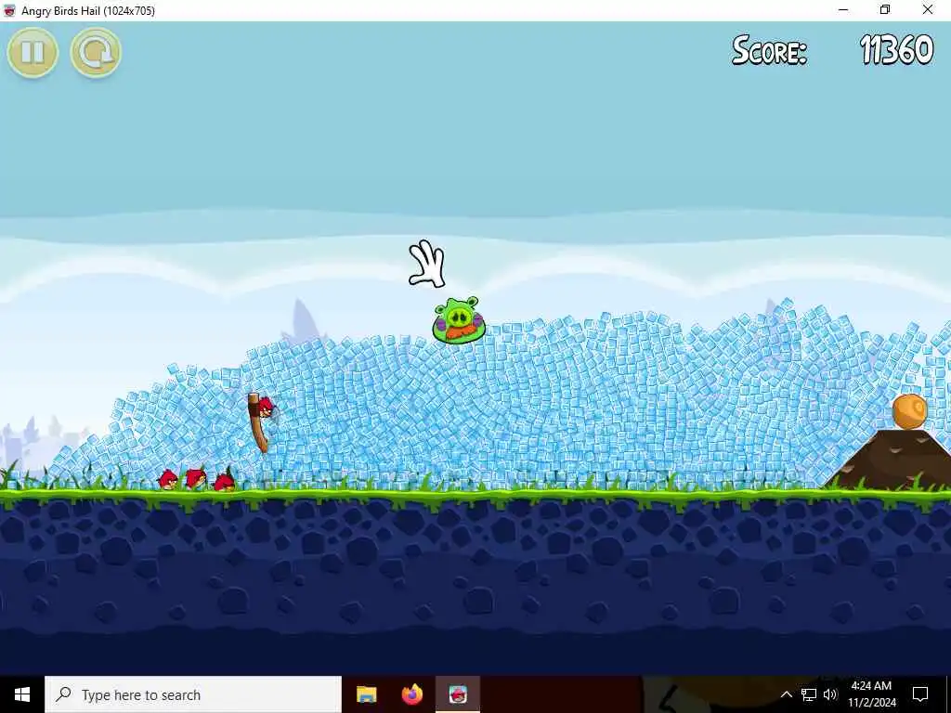
Task: Click the orange ball on the dirt mound
Action: (x=910, y=411)
